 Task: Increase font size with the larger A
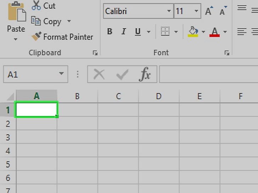[x=209, y=11]
